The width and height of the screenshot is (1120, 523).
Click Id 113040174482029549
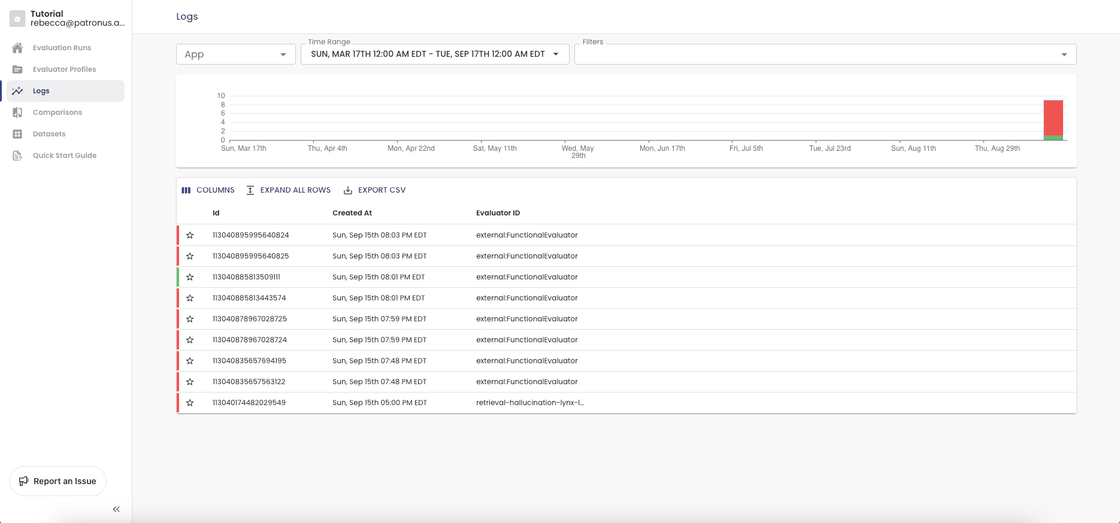coord(249,403)
